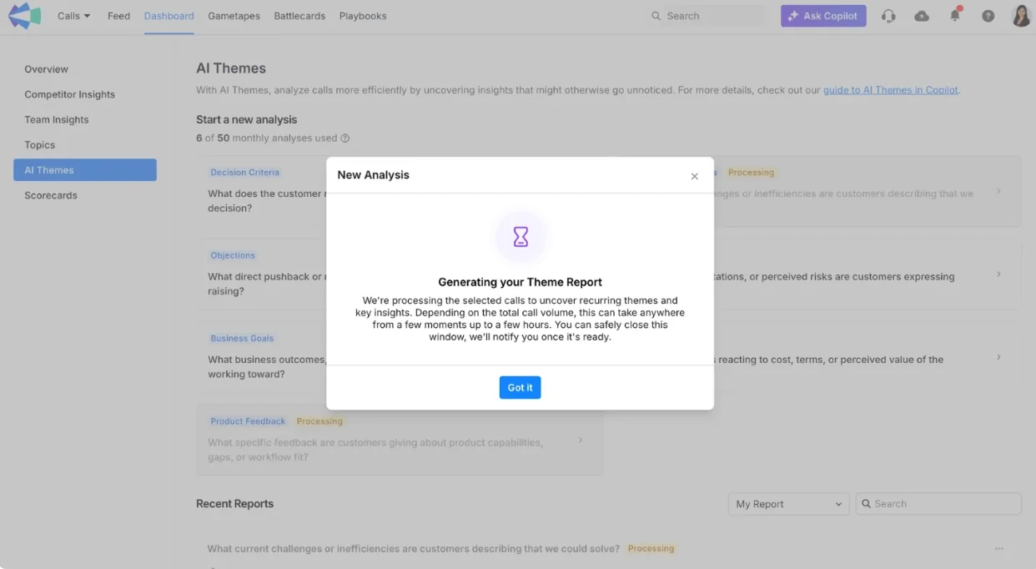This screenshot has height=569, width=1036.
Task: Open Product Feedback card chevron
Action: click(x=581, y=441)
